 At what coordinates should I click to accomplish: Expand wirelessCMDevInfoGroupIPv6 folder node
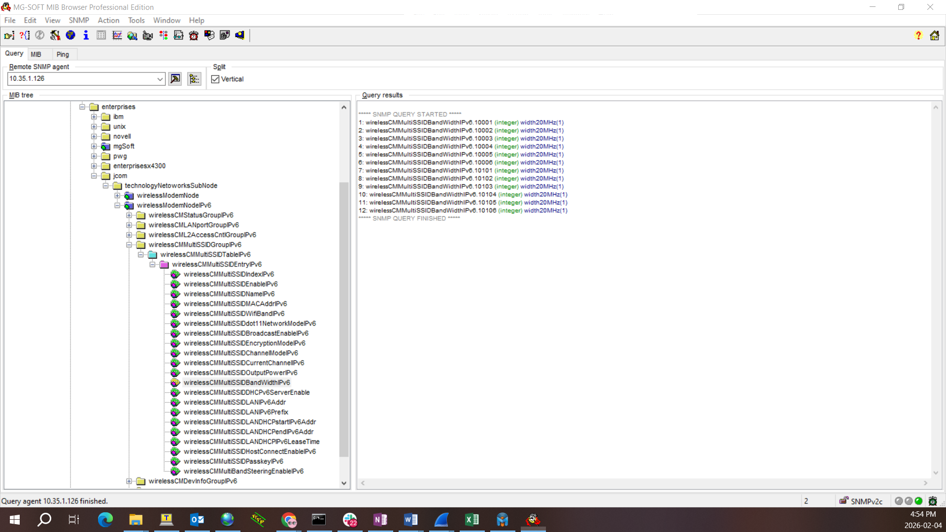tap(129, 481)
